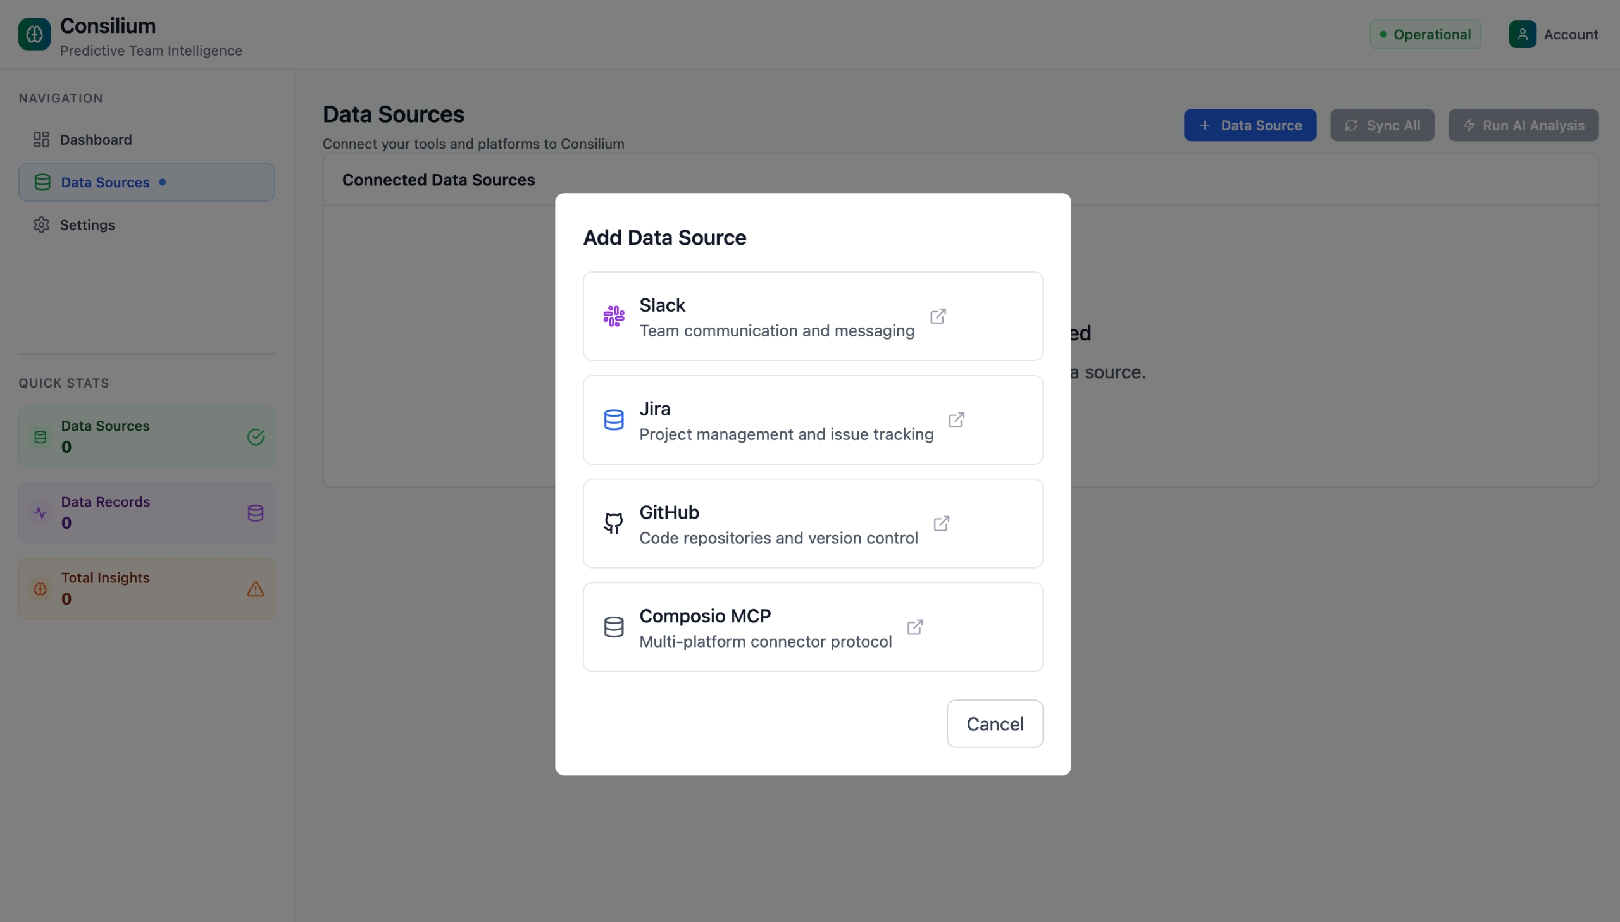Click the Data Records stat card

[146, 513]
